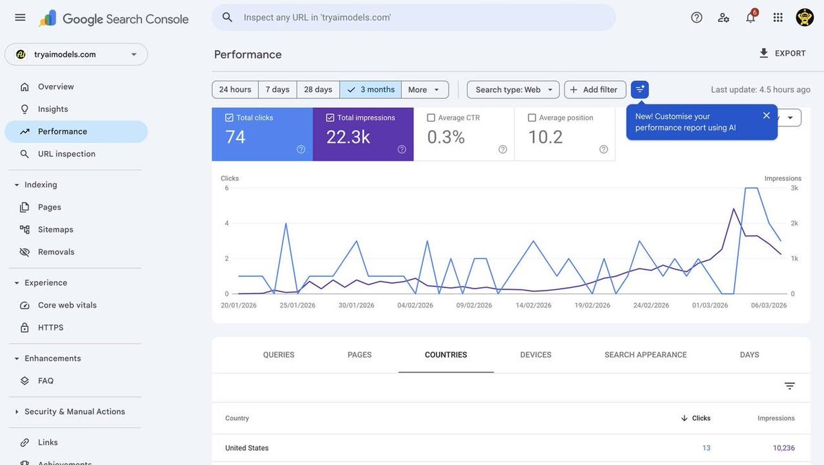
Task: Enable the Average position checkbox
Action: point(532,117)
